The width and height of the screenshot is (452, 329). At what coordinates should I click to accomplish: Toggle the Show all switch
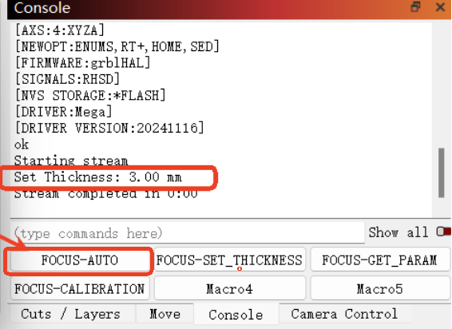tap(444, 232)
